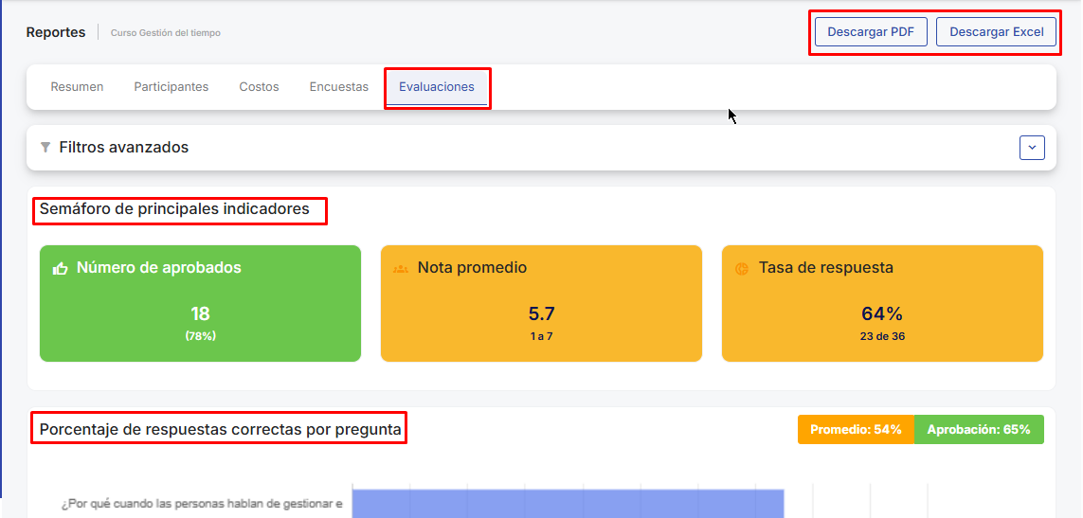Click the 5.7 average grade value

pyautogui.click(x=541, y=314)
